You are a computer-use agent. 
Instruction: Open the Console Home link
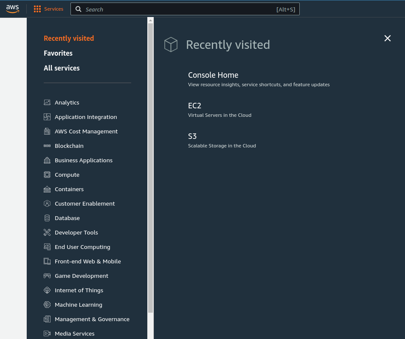click(x=213, y=75)
